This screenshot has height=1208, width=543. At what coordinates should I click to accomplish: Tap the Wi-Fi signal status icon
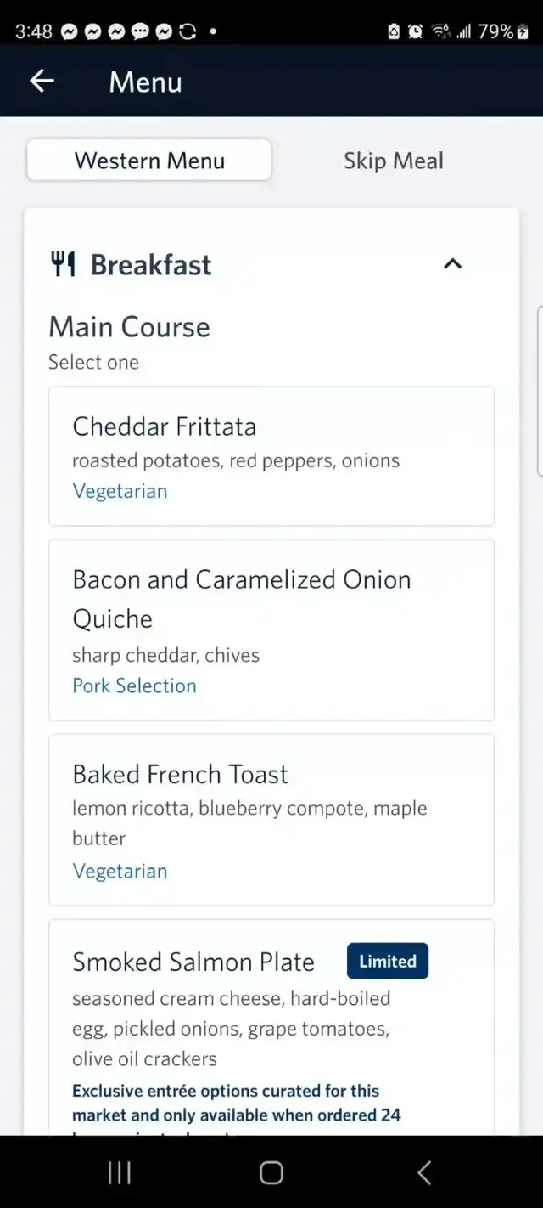(x=440, y=31)
